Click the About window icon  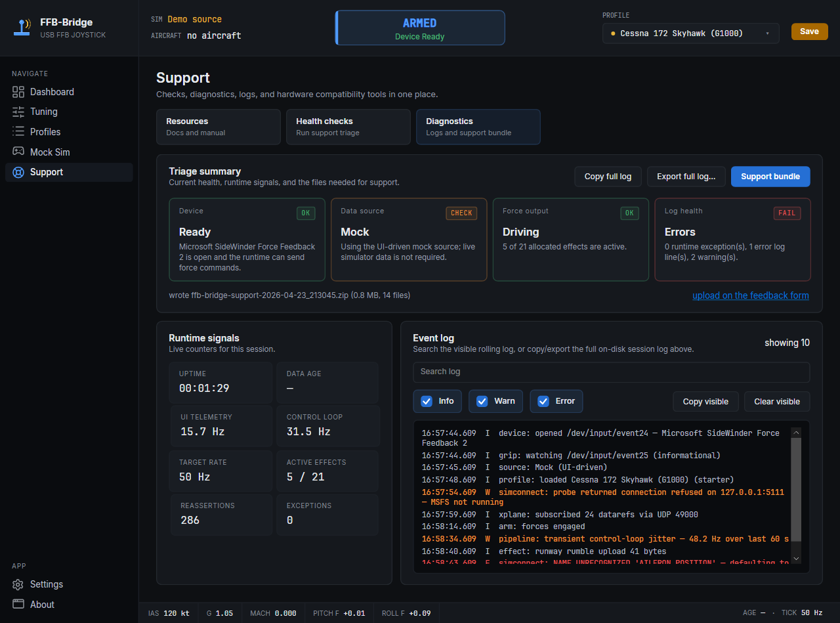point(18,605)
